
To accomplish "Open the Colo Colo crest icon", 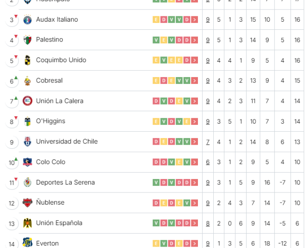I will (x=28, y=162).
